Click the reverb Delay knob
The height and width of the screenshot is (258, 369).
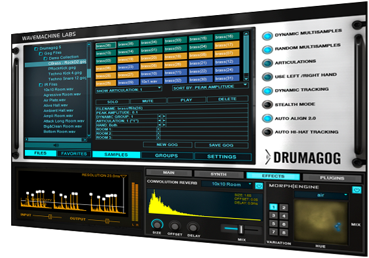193,227
